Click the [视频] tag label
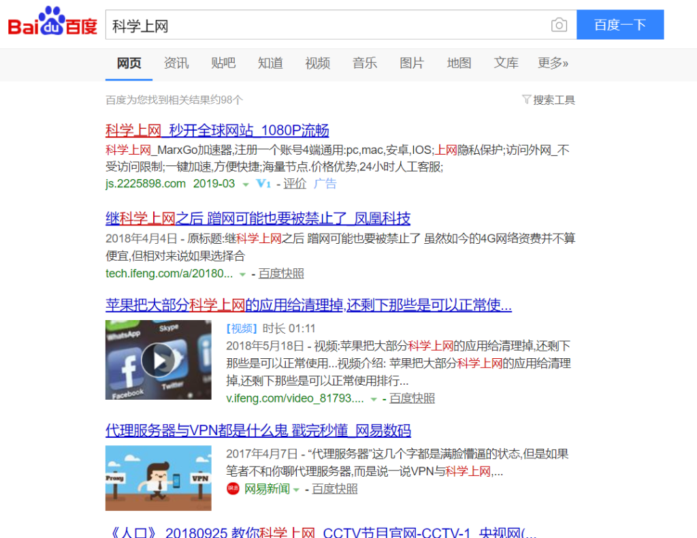The height and width of the screenshot is (538, 697). [x=242, y=328]
